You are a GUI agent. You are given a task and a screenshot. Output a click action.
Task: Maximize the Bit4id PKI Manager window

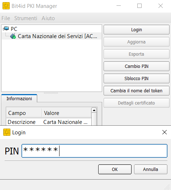click(139, 6)
